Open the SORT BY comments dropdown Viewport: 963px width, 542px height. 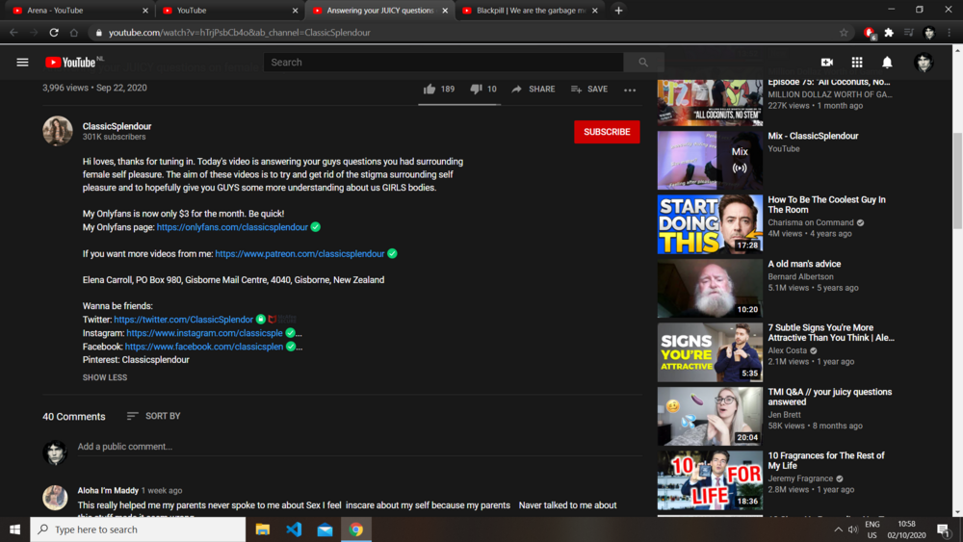(153, 416)
